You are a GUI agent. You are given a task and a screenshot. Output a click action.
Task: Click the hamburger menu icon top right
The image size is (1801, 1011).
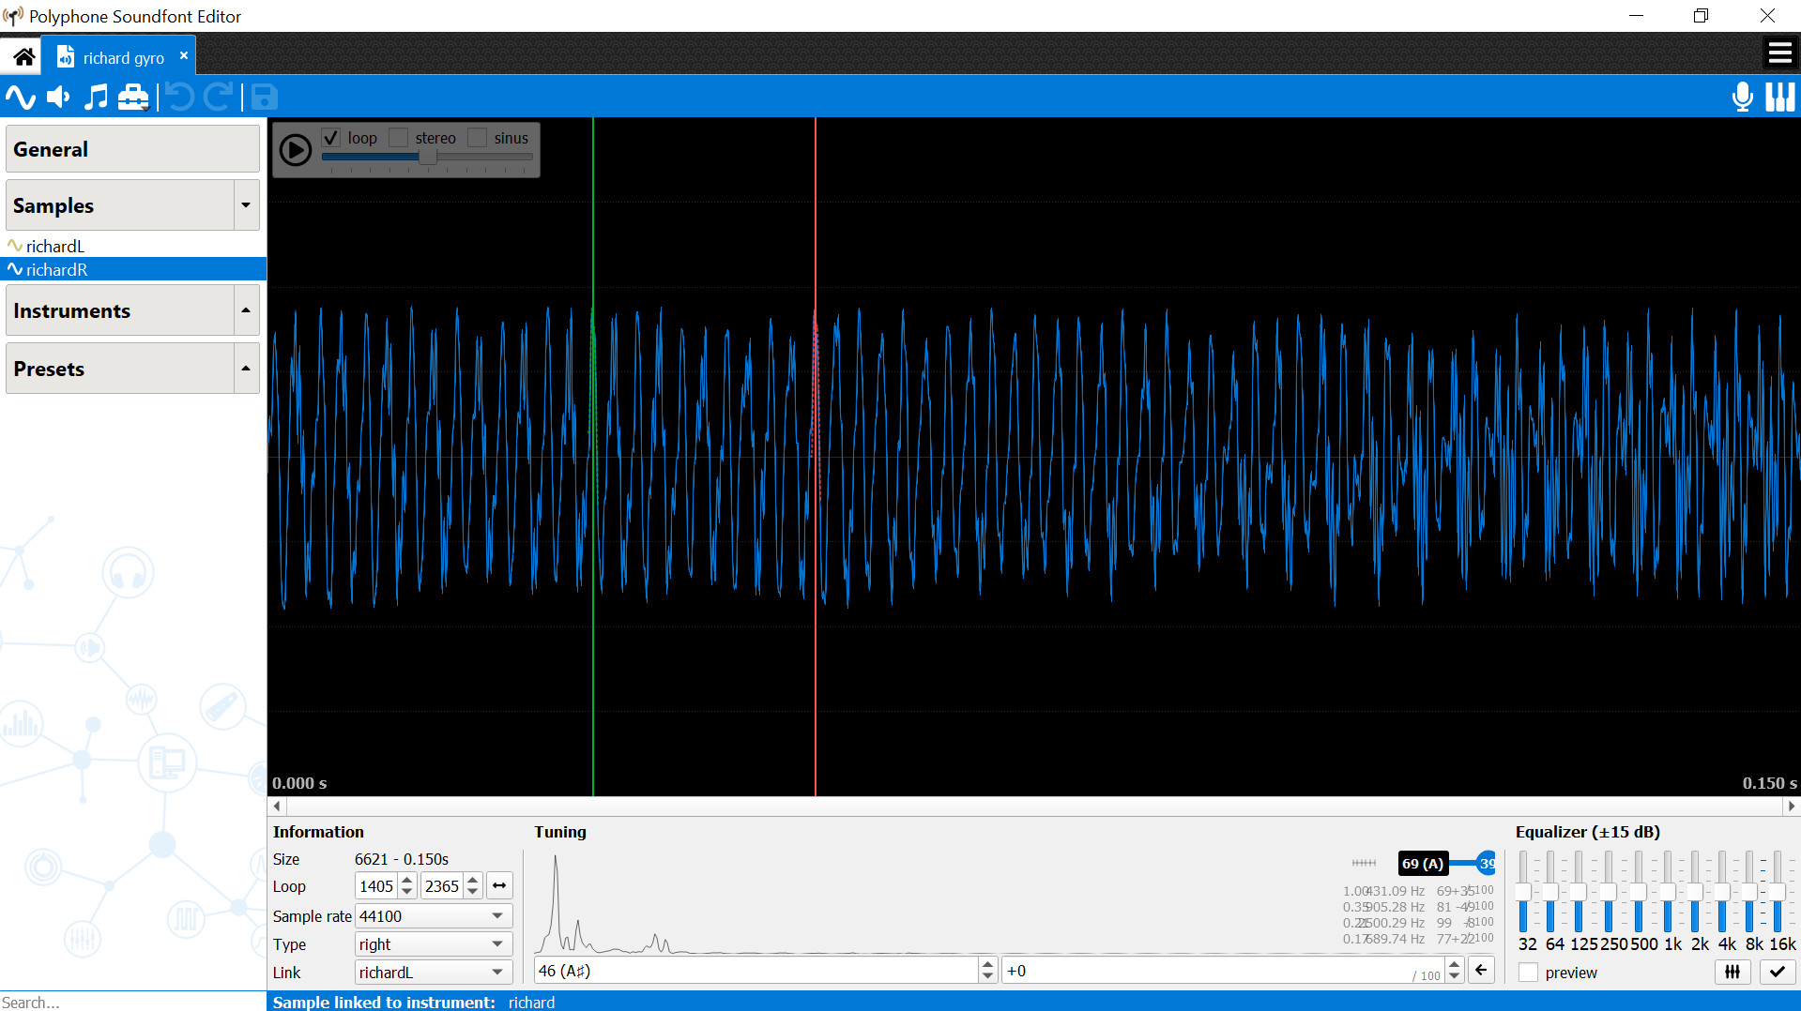[x=1779, y=53]
